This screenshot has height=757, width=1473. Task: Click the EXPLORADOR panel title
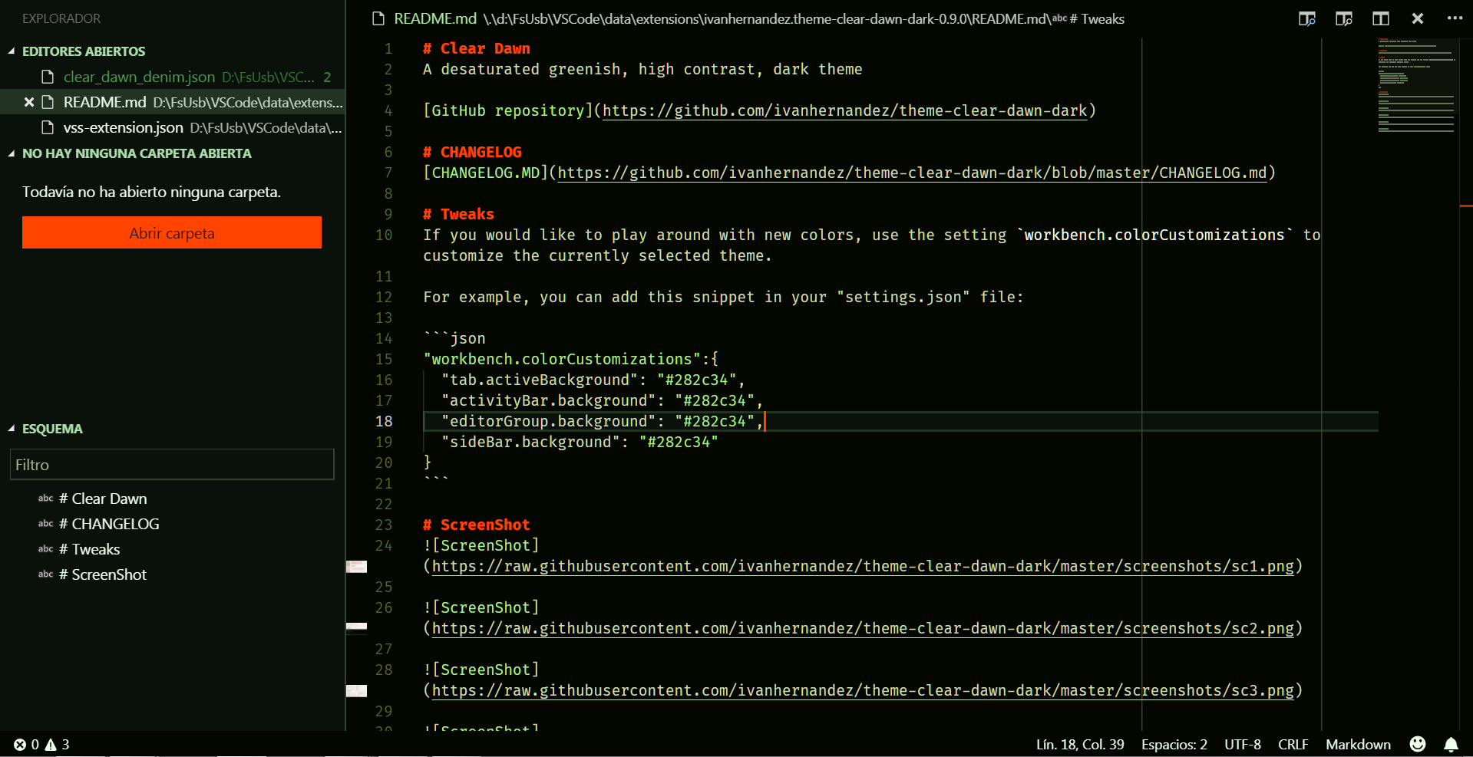coord(61,18)
